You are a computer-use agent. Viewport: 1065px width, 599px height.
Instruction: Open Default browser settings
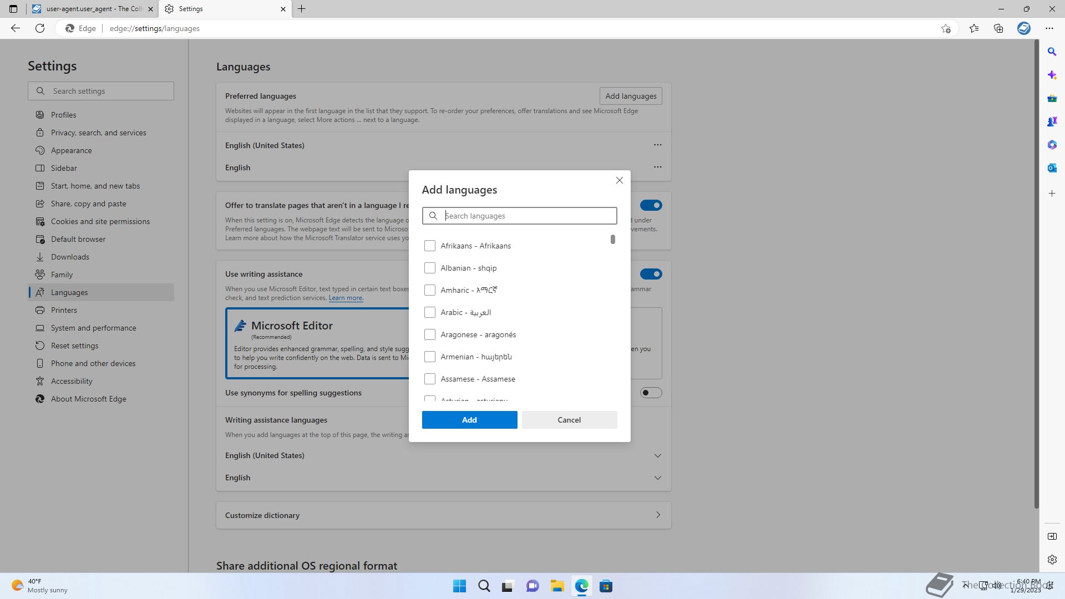[101, 239]
